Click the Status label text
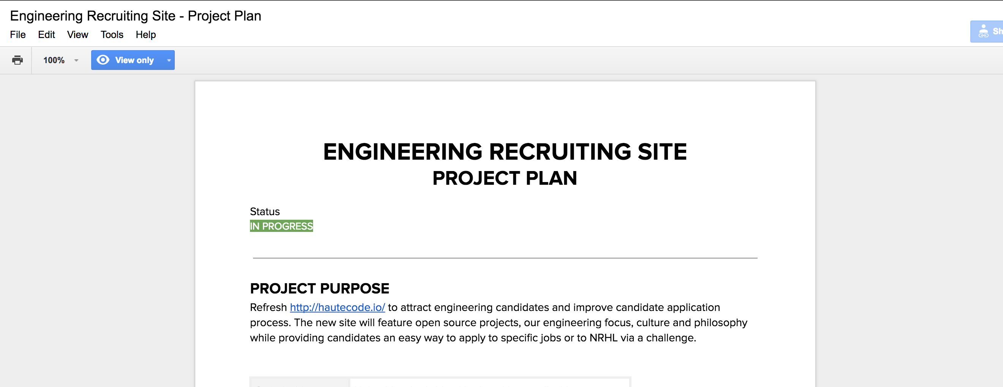Viewport: 1003px width, 387px height. [x=265, y=212]
